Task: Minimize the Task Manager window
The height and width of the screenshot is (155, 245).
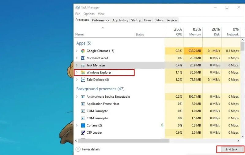Action: coord(215,7)
